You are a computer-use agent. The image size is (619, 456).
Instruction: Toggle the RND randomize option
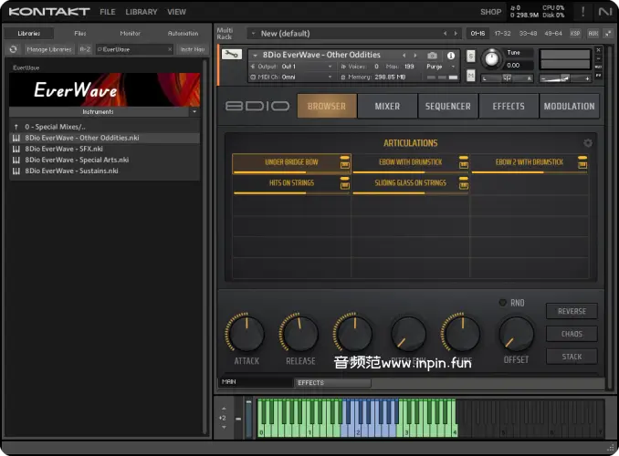click(503, 303)
